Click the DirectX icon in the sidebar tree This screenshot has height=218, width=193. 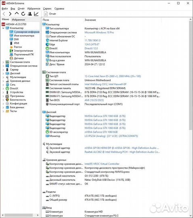[x=7, y=88]
